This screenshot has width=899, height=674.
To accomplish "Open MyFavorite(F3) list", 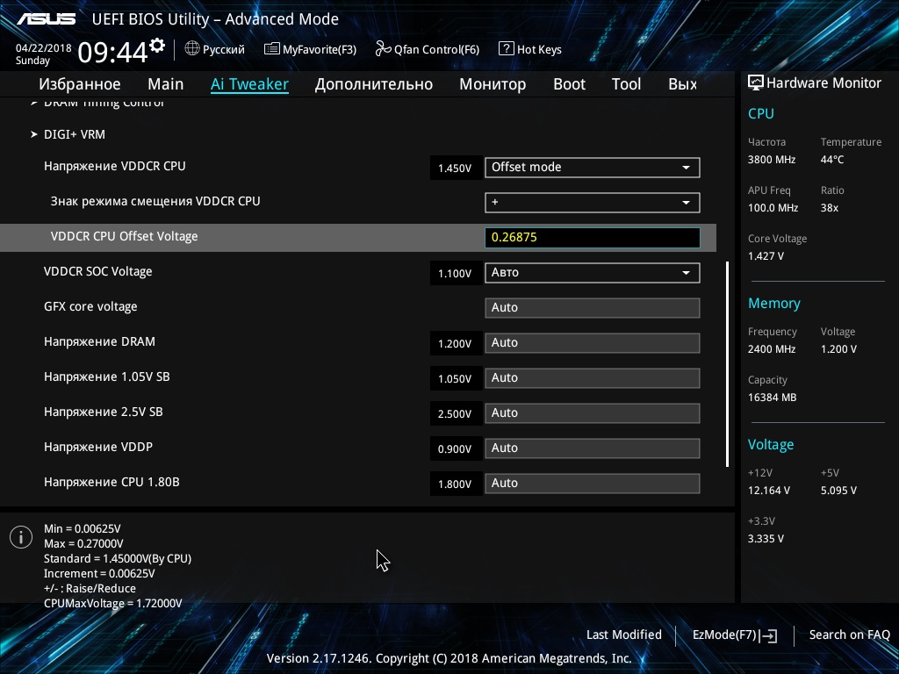I will coord(310,49).
